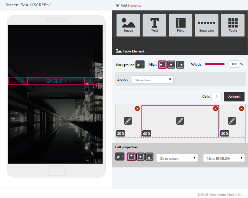
Task: Delete the last 20% cell
Action: tap(241, 108)
